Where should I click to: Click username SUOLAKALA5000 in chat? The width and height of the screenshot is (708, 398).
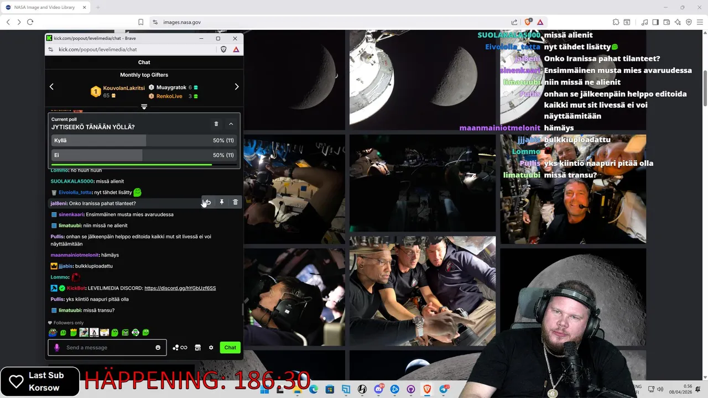(x=72, y=181)
